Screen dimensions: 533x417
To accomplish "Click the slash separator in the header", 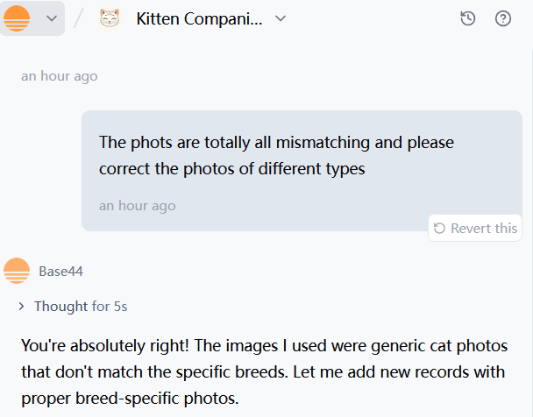I will click(78, 18).
